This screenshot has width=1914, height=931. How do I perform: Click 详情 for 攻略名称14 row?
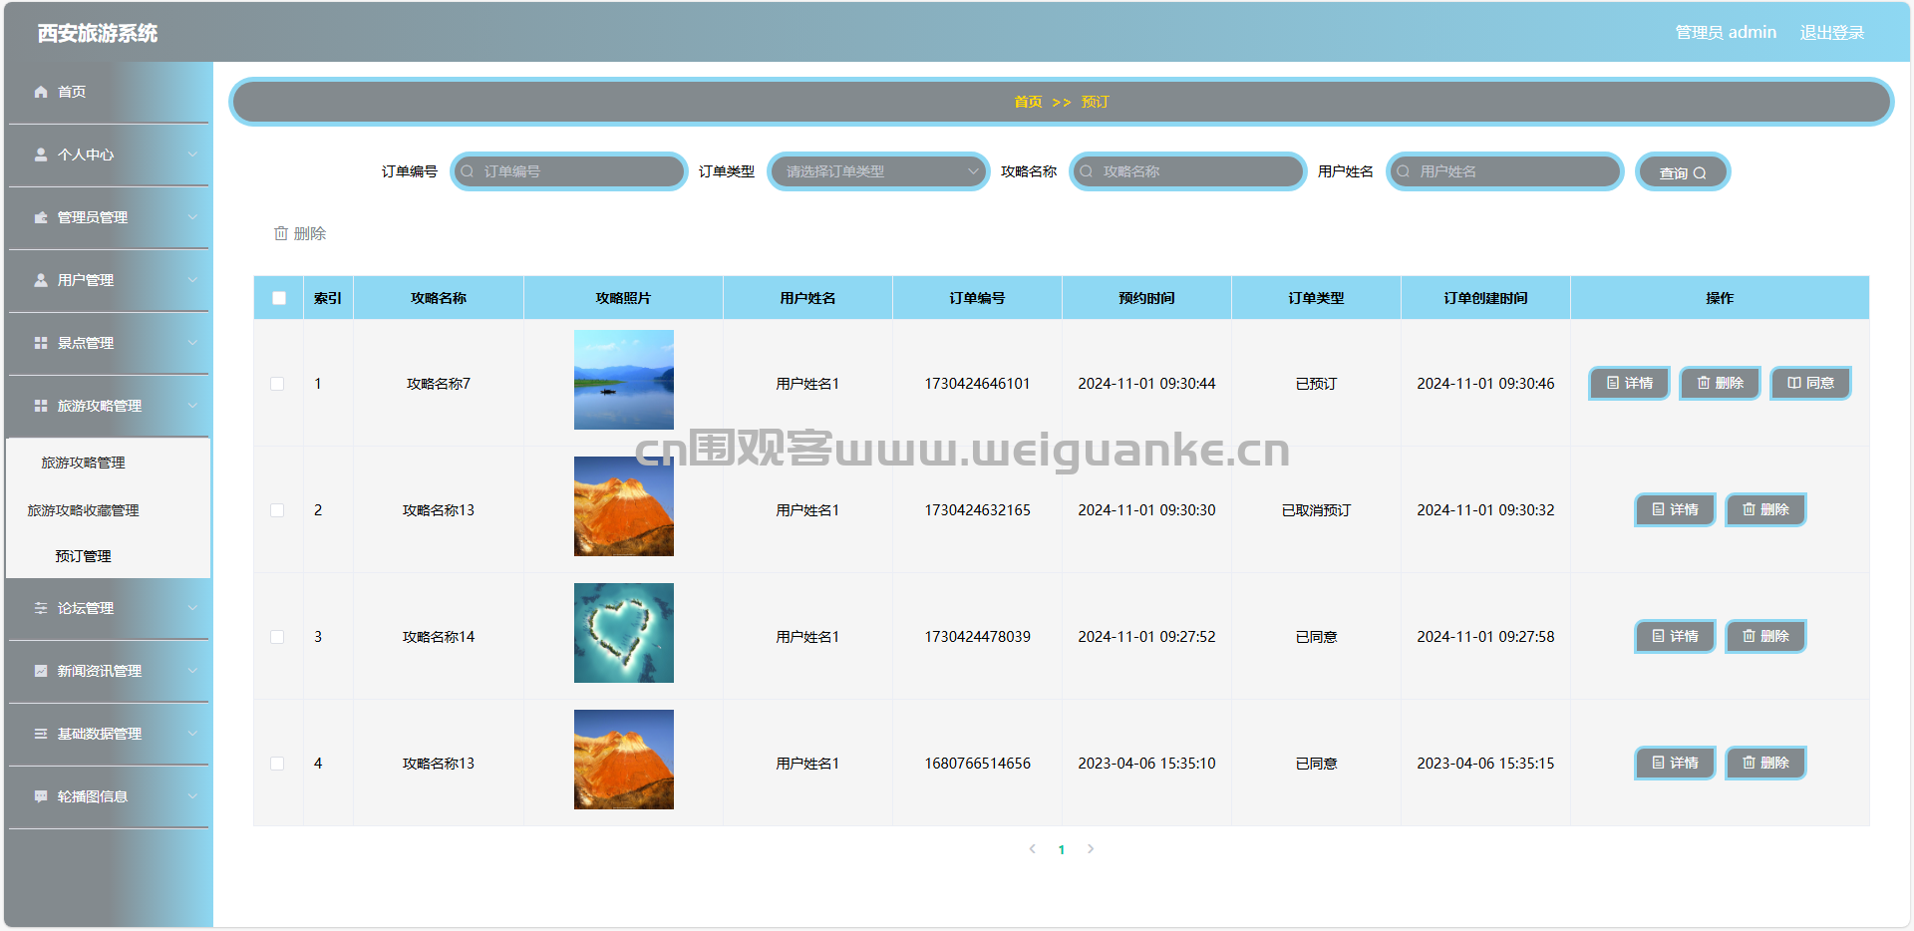click(x=1675, y=637)
